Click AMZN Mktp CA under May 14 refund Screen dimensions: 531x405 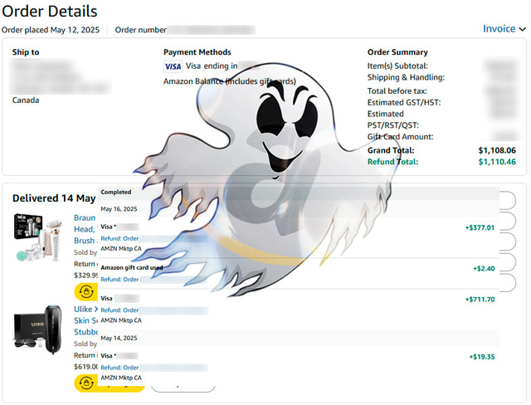(121, 378)
